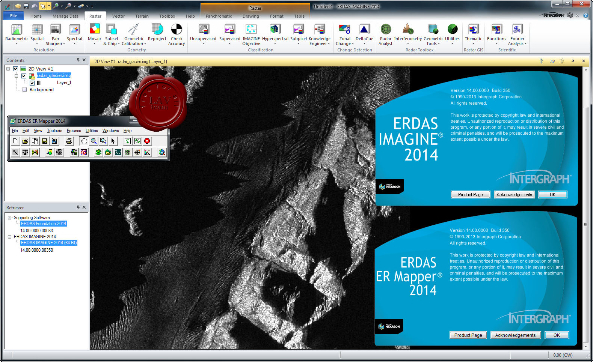The image size is (593, 362).
Task: Switch to the Terrain tab
Action: point(142,16)
